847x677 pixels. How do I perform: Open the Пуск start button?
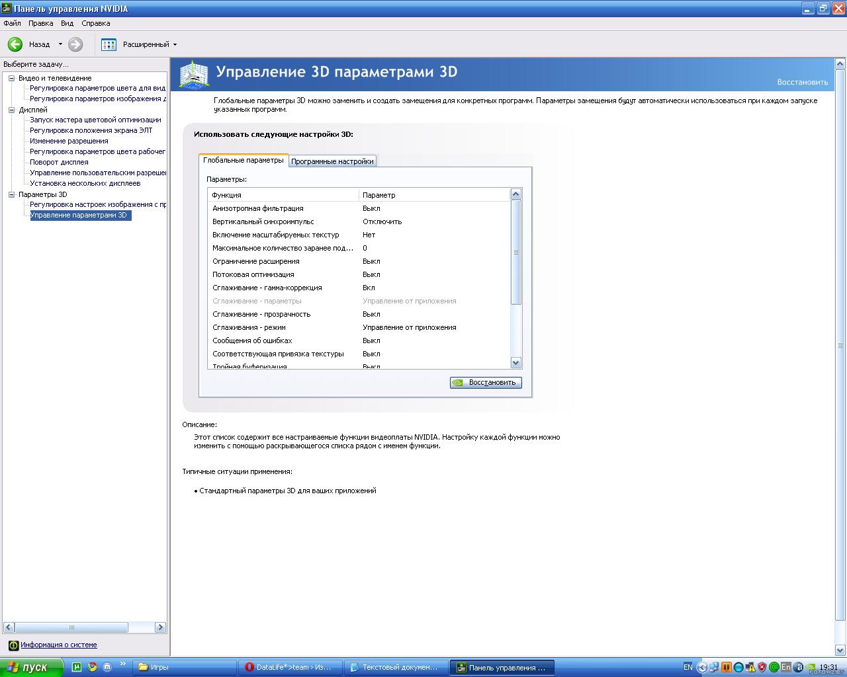(31, 667)
